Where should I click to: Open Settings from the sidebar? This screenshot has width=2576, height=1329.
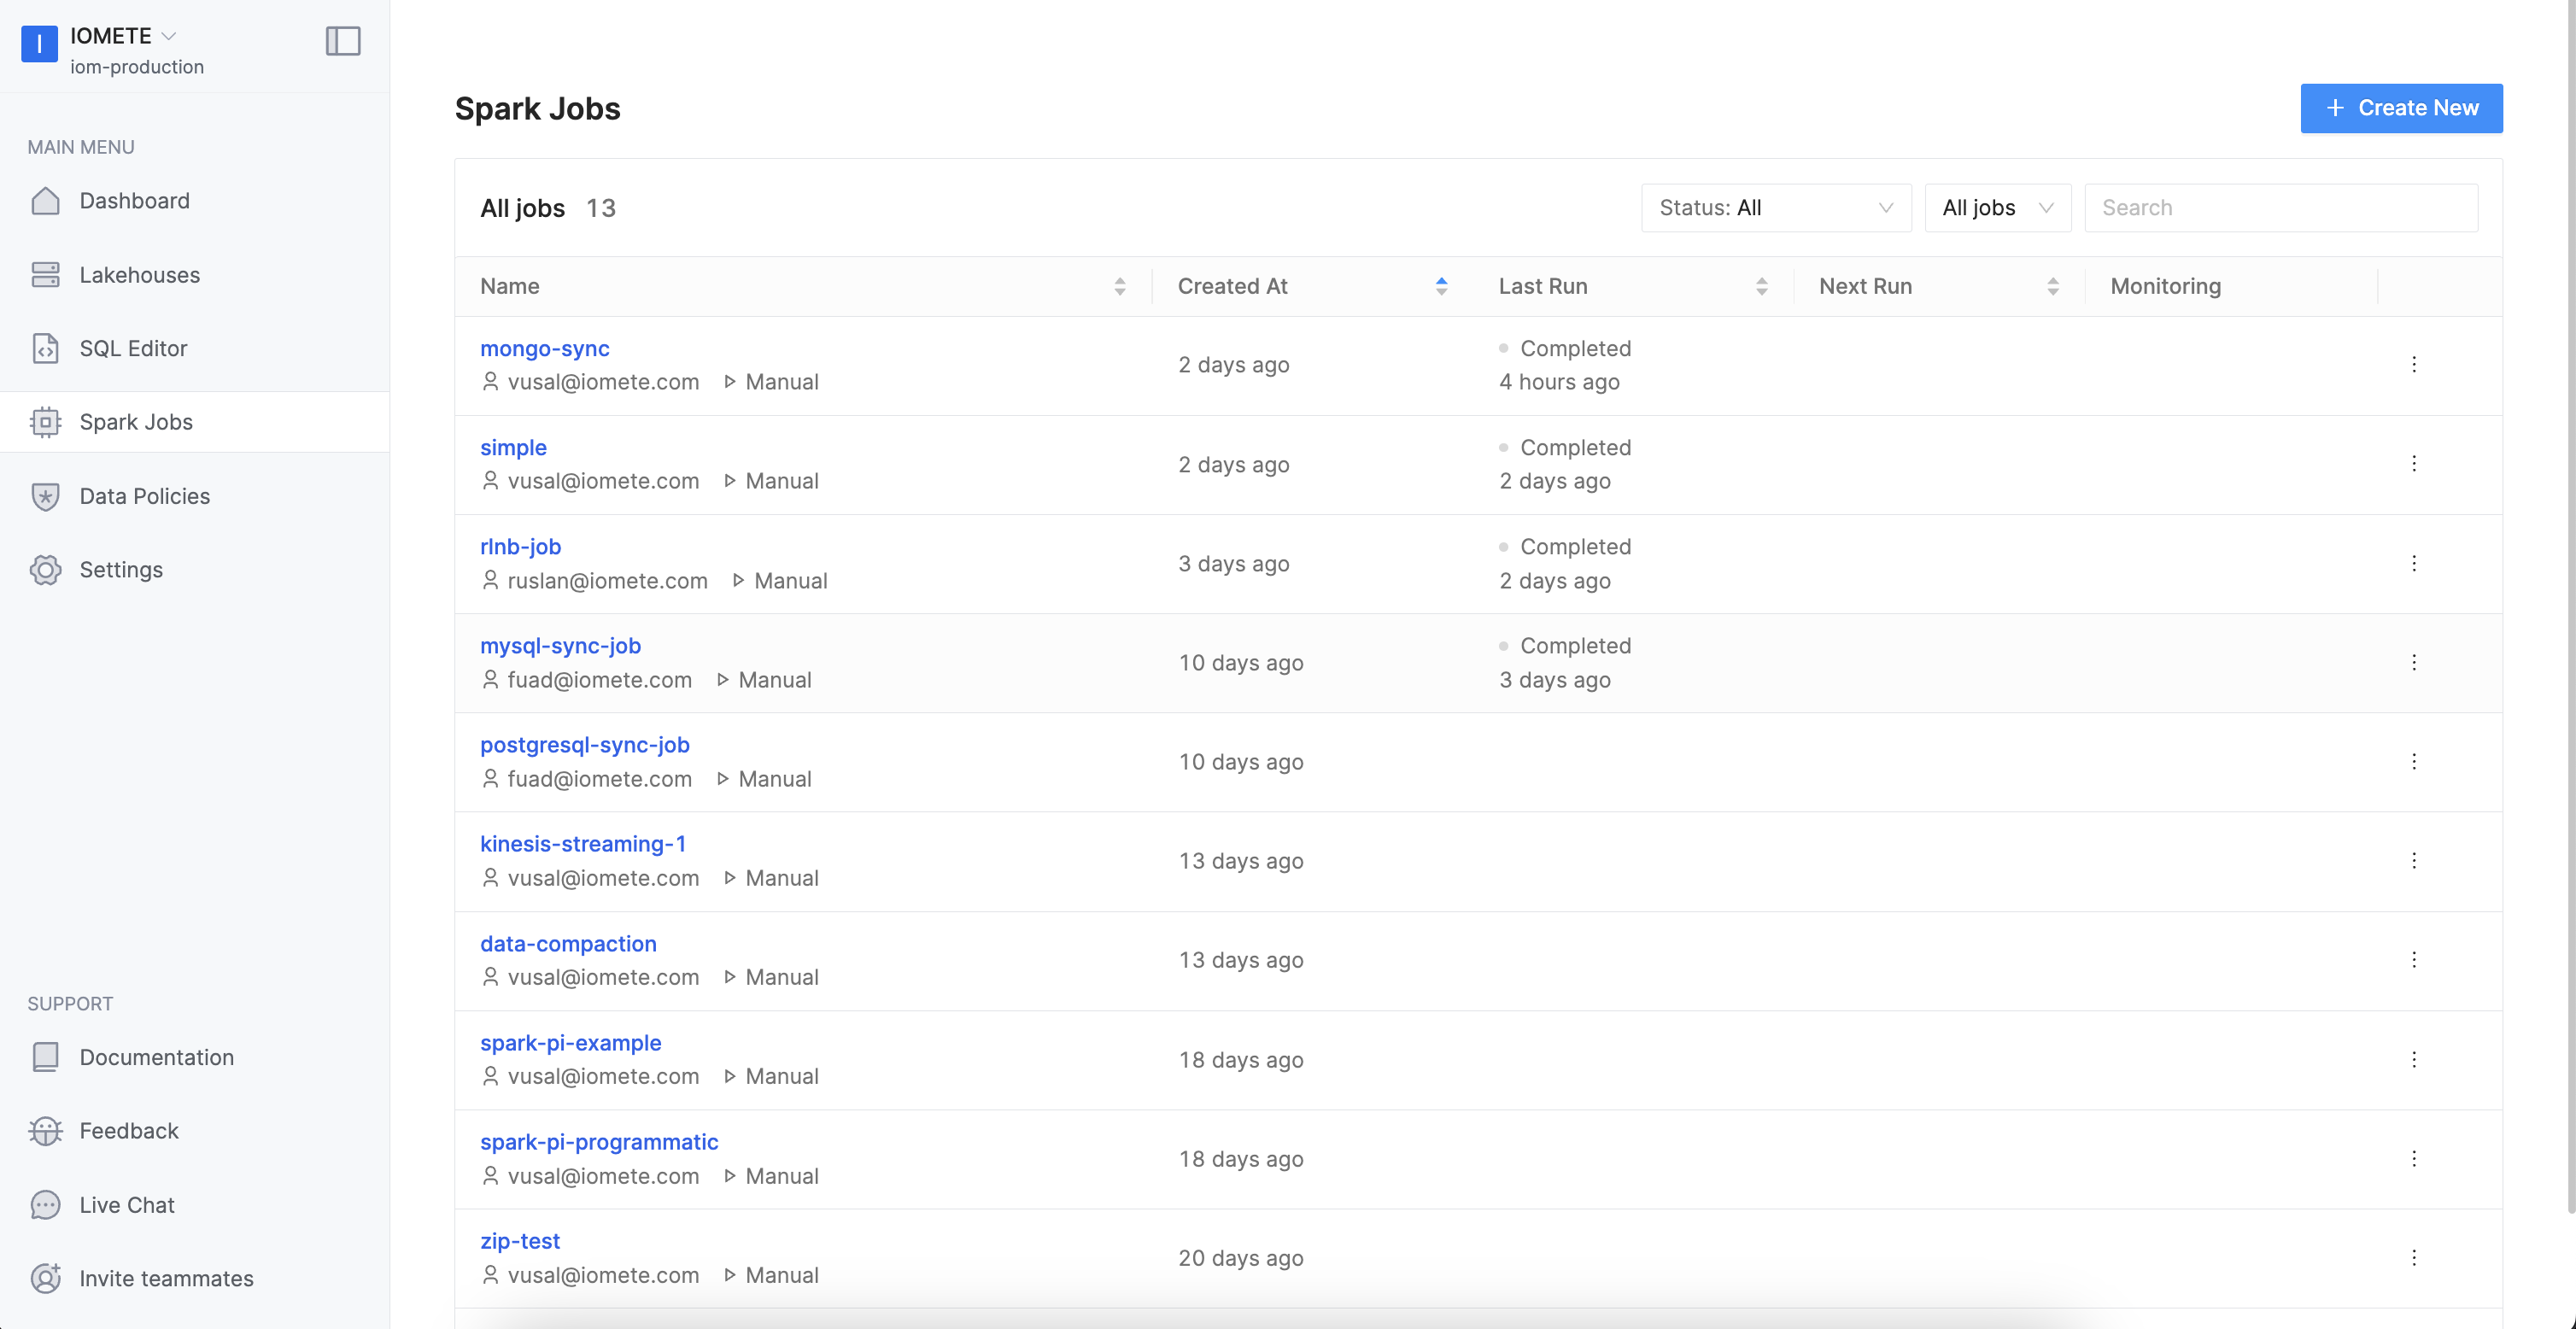click(195, 569)
